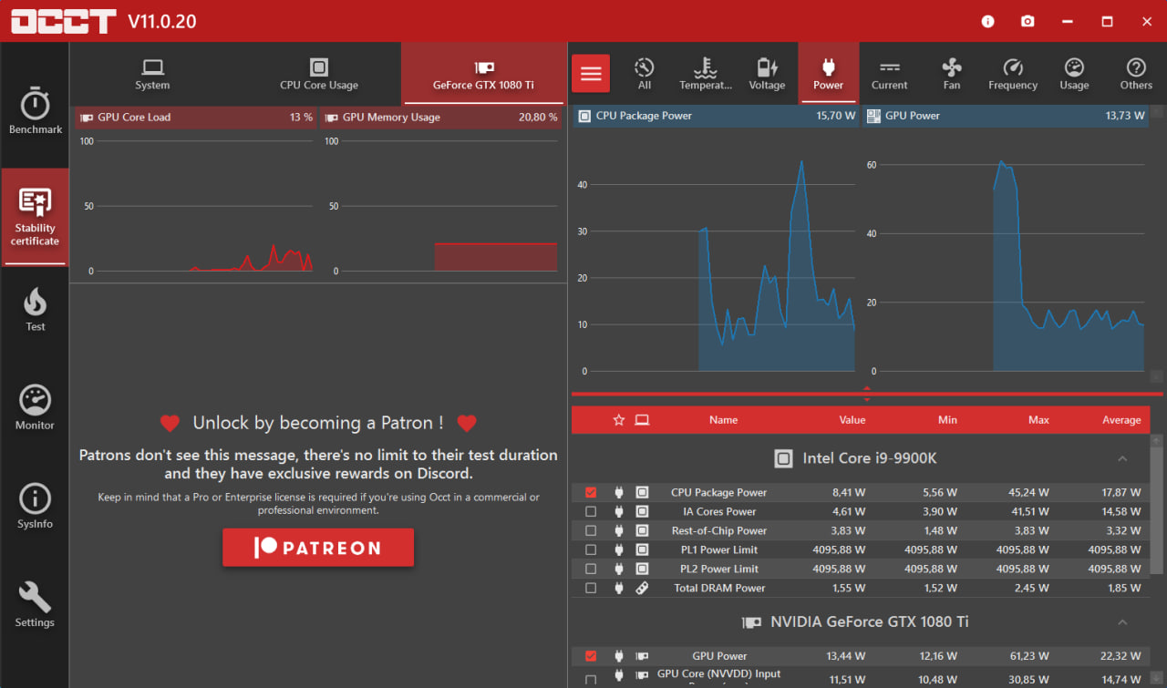The width and height of the screenshot is (1167, 688).
Task: Tick the PL2 Power Limit checkbox
Action: click(591, 569)
